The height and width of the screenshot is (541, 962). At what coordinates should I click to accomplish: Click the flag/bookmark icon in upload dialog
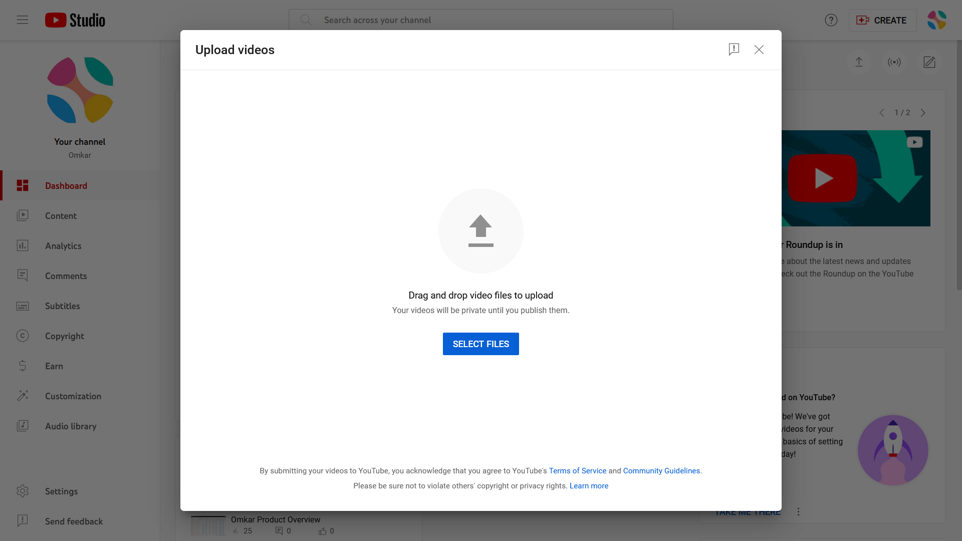click(x=734, y=50)
